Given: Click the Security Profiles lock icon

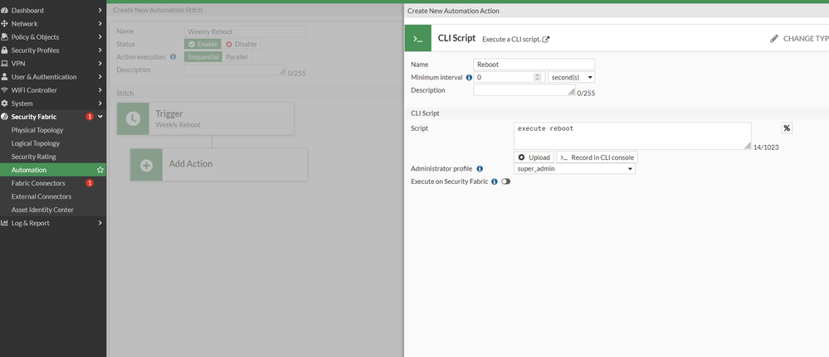Looking at the screenshot, I should tap(5, 51).
